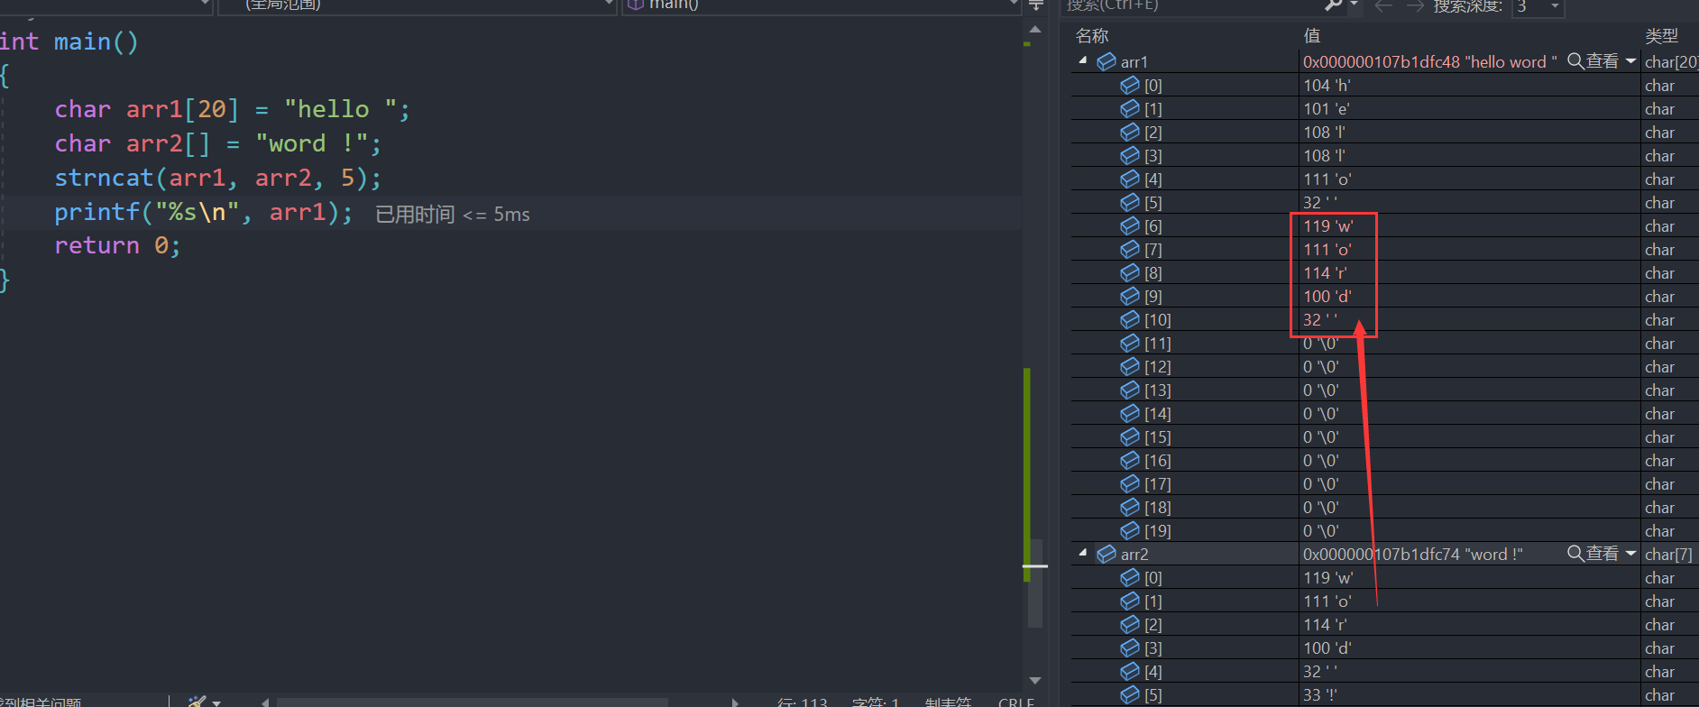1699x707 pixels.
Task: Click the icon of arr2 element [0]
Action: (x=1130, y=577)
